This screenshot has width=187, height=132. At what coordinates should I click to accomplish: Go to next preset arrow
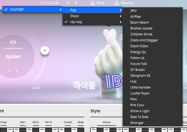click(76, 3)
